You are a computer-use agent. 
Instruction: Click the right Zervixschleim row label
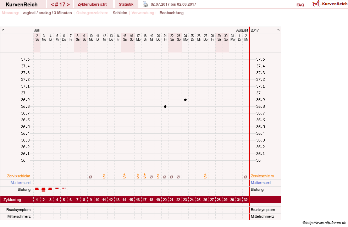pos(263,176)
